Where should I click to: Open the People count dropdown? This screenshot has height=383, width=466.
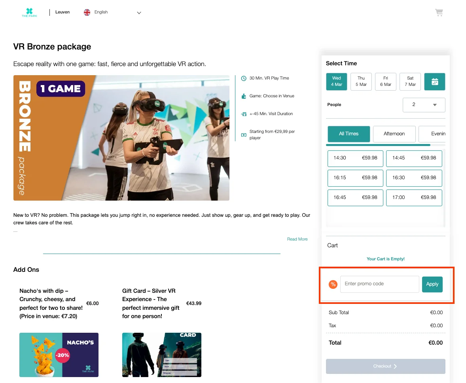pyautogui.click(x=424, y=105)
